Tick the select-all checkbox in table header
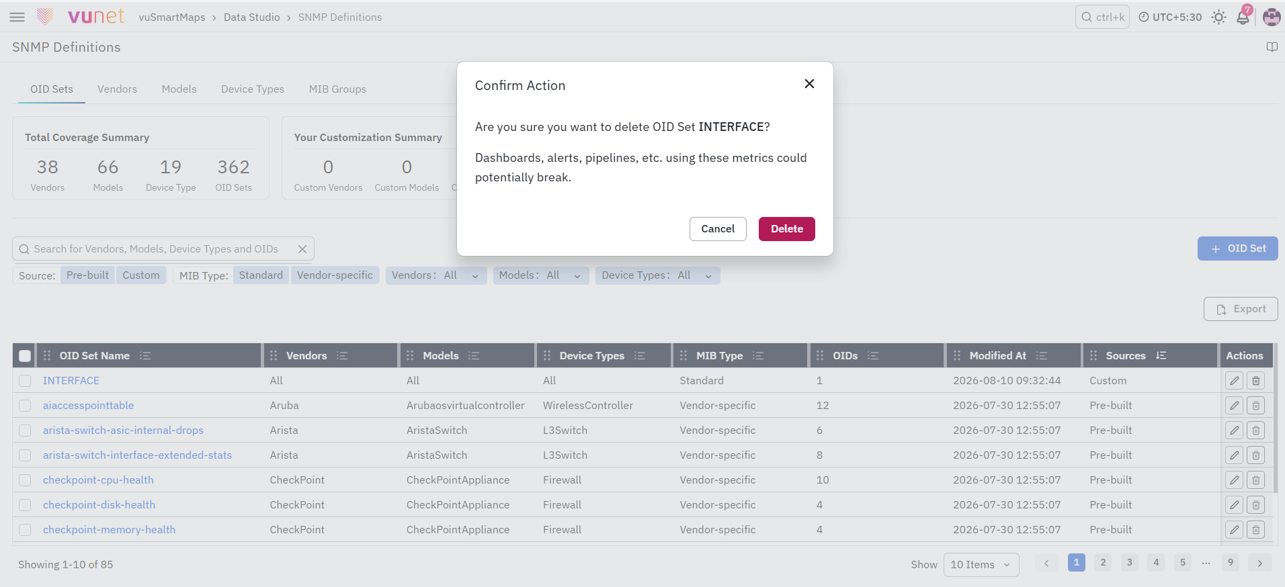The width and height of the screenshot is (1285, 587). click(25, 356)
